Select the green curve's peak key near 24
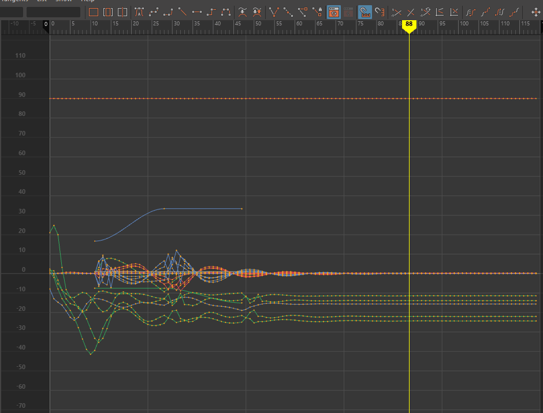The image size is (543, 413). 54,226
